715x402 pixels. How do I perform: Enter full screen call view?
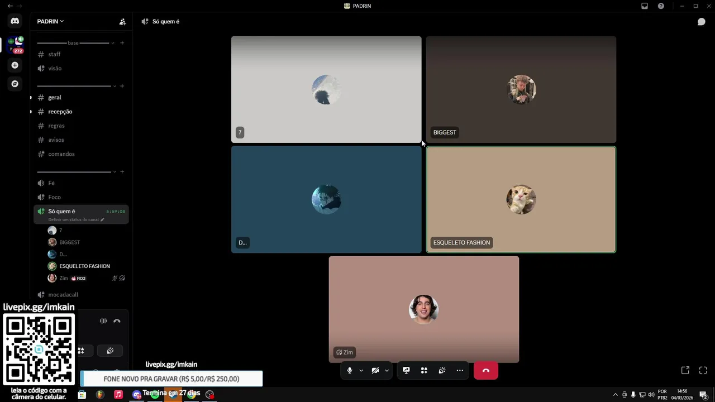click(703, 370)
